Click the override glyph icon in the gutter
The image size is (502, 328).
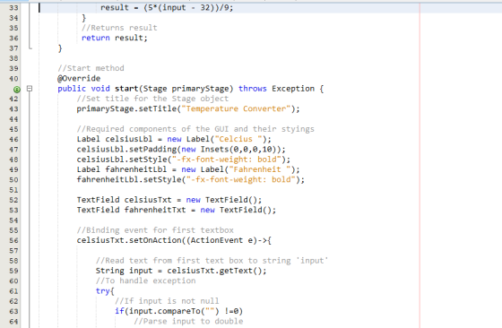(17, 90)
